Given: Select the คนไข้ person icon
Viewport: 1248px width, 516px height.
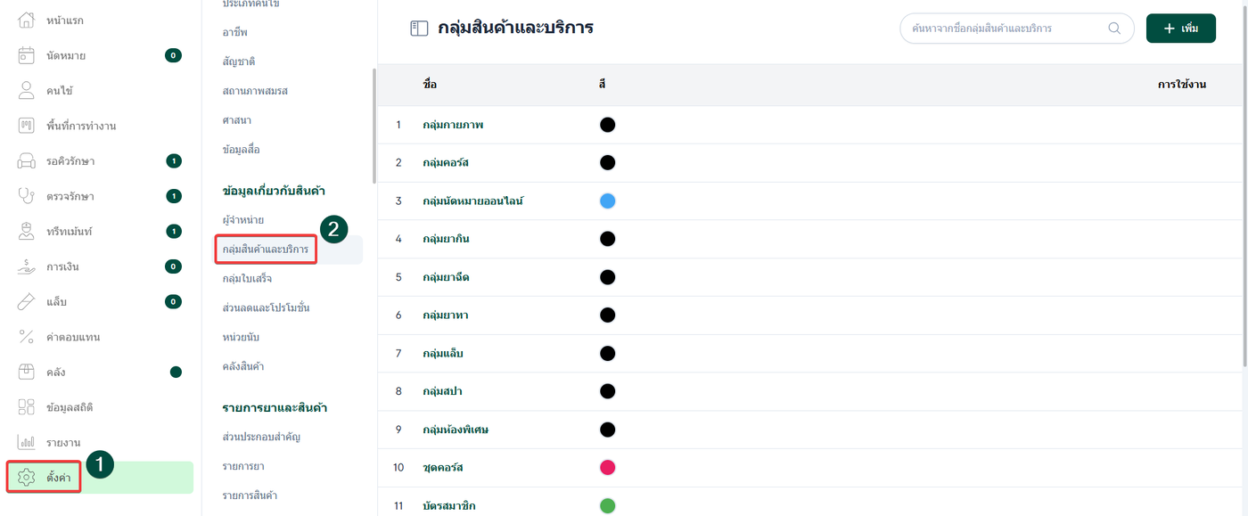Looking at the screenshot, I should [x=27, y=90].
